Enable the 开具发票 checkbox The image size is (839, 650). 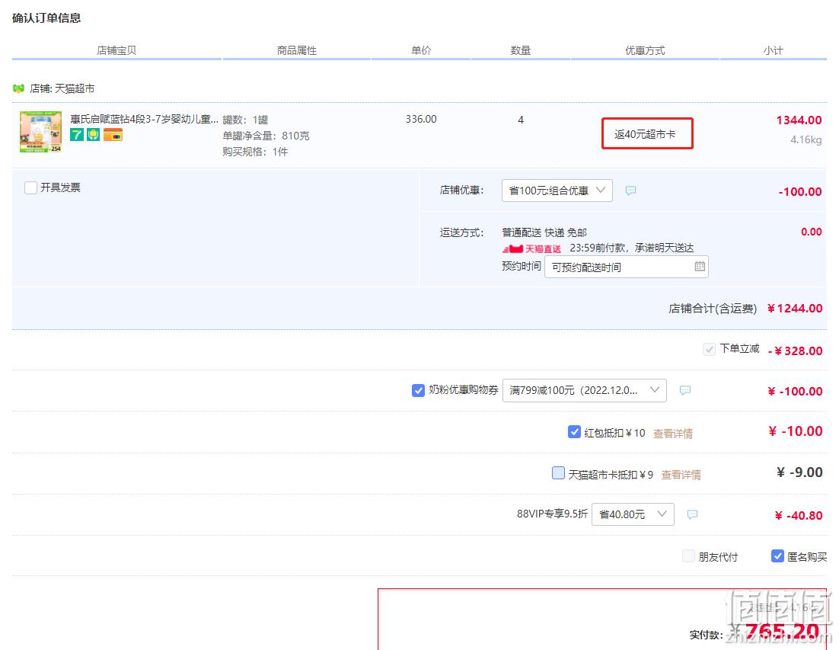(x=31, y=187)
